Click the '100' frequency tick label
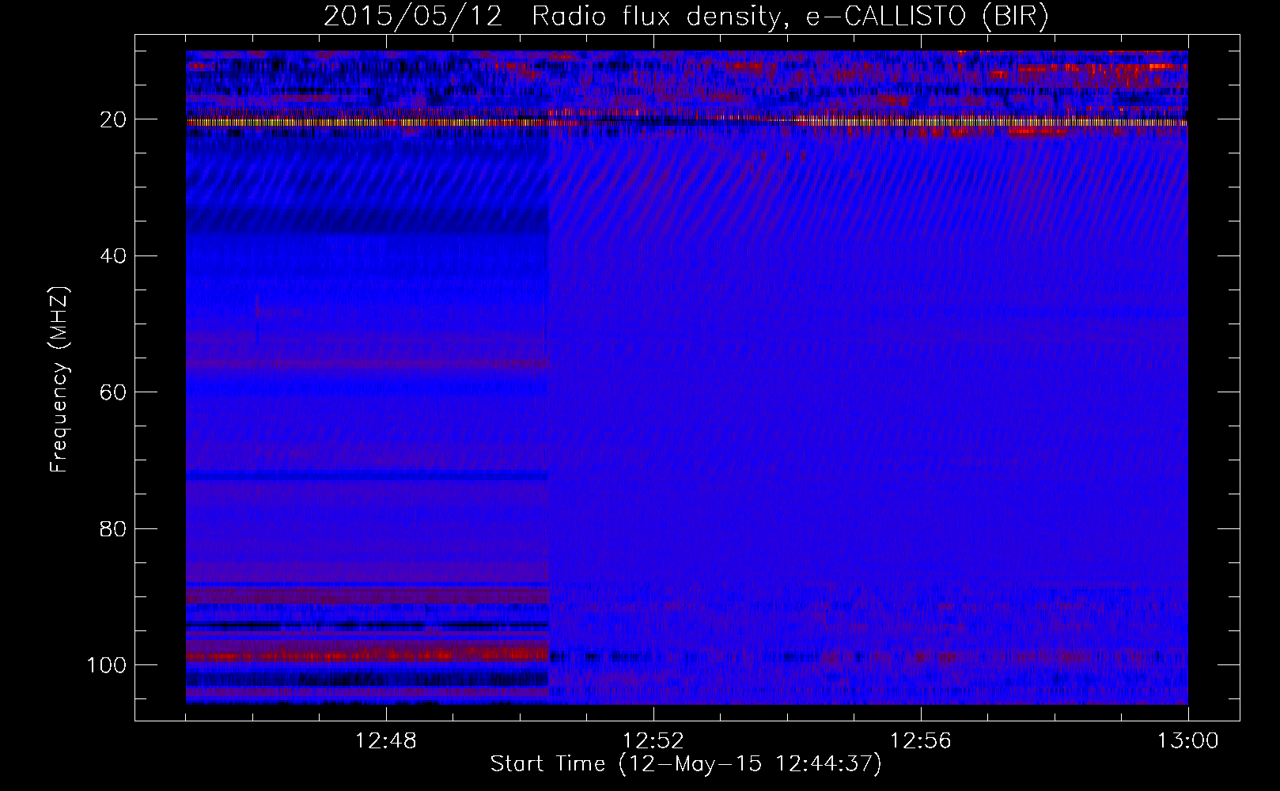This screenshot has width=1280, height=791. [107, 665]
